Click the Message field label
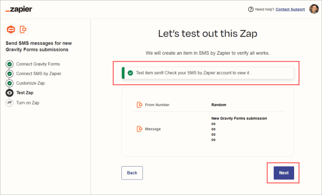This screenshot has height=195, width=322. click(x=153, y=129)
